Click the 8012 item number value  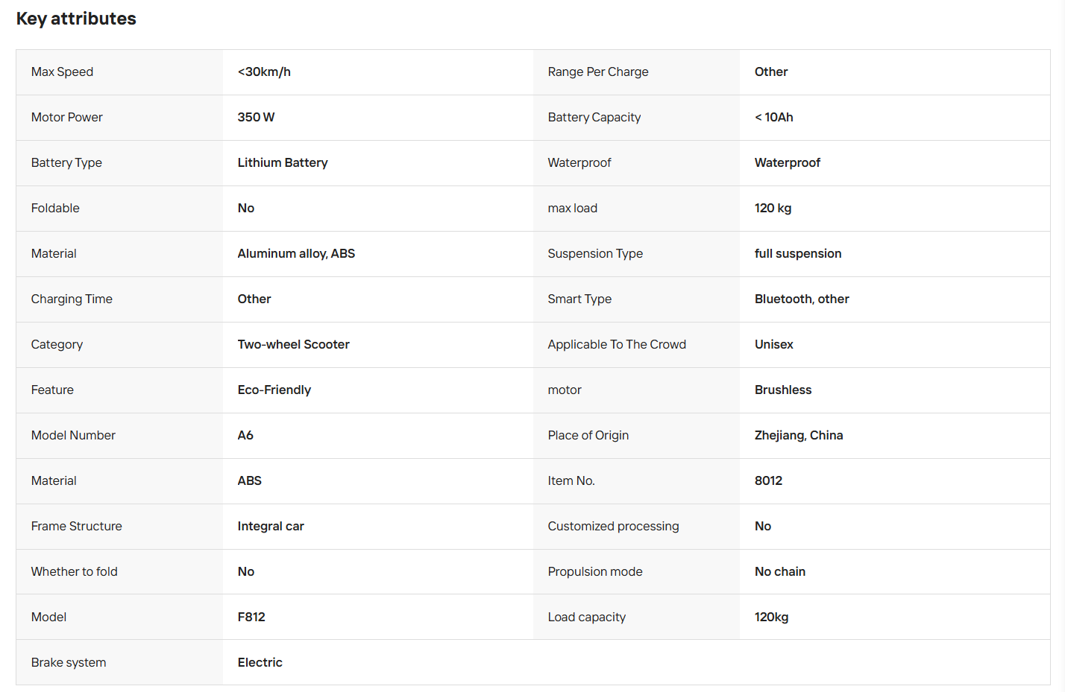click(768, 481)
